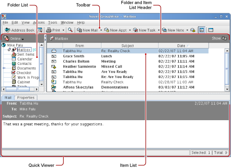Click the appointment icon for Reality Check
The image size is (231, 168).
click(x=54, y=82)
